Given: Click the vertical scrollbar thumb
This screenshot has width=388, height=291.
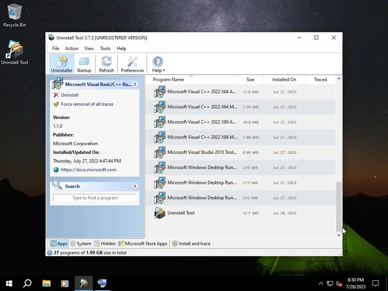Looking at the screenshot, I should 339,207.
